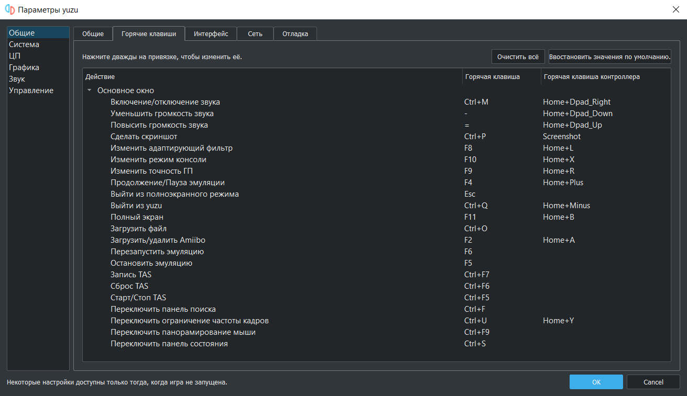Confirm settings with the OK button
Image resolution: width=687 pixels, height=396 pixels.
coord(596,382)
